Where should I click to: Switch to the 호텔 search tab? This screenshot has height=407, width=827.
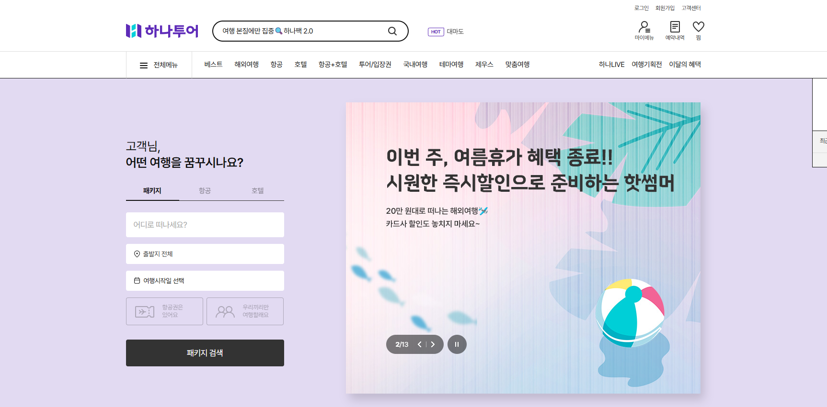click(x=258, y=191)
